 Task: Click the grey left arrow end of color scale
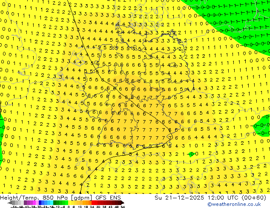pos(10,203)
